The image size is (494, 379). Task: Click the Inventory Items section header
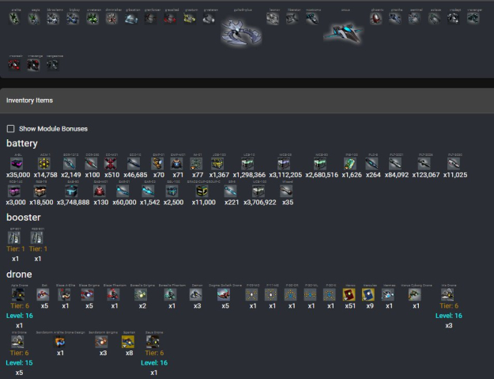point(30,100)
